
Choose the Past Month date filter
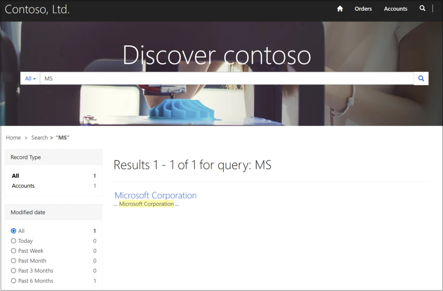click(x=13, y=261)
